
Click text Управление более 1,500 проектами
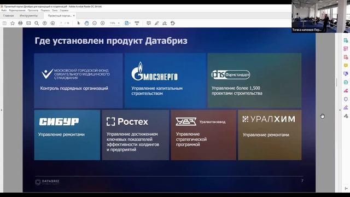(237, 91)
